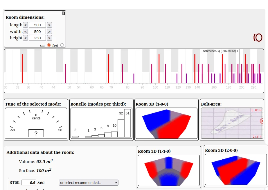Select the red mode bar near 69 Hz

[x=109, y=69]
